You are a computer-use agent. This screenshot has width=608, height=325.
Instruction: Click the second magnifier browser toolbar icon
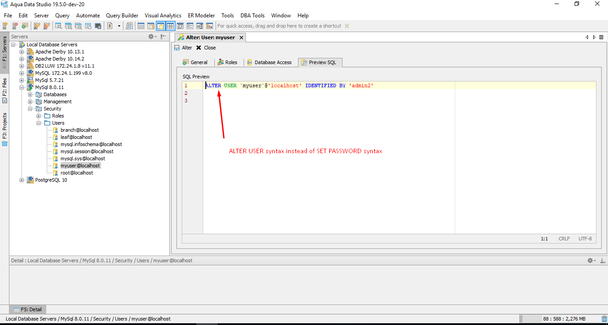pyautogui.click(x=68, y=26)
